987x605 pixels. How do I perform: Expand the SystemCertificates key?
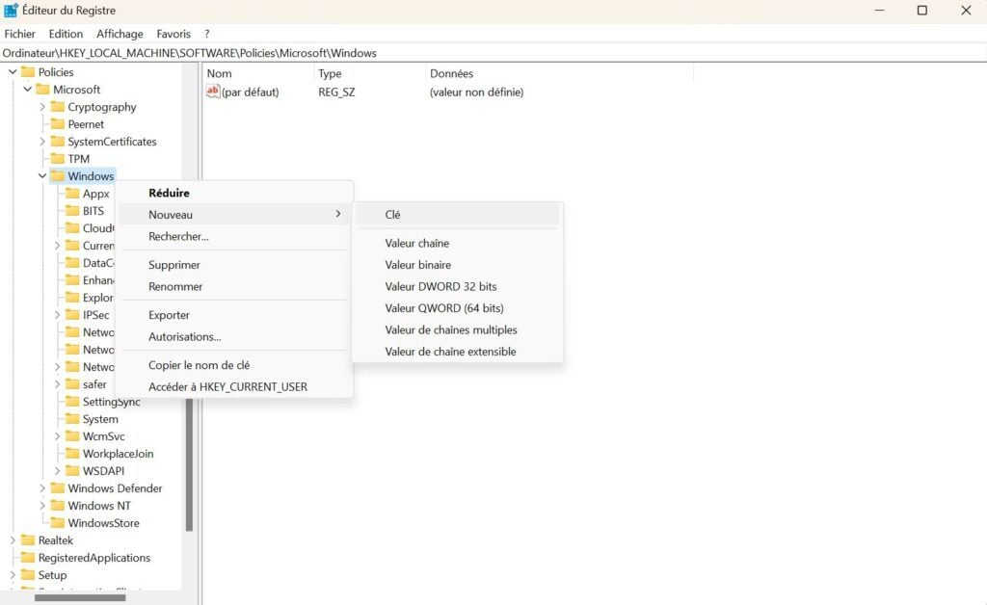pyautogui.click(x=42, y=141)
